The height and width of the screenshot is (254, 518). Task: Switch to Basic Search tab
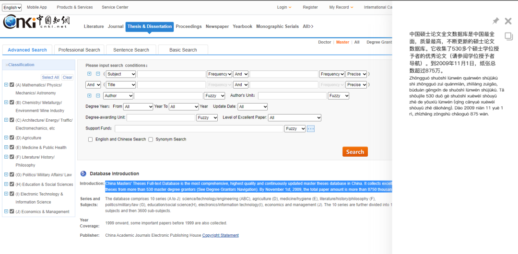[183, 50]
